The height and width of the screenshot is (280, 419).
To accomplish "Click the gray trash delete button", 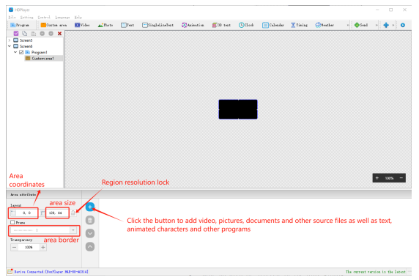I will [90, 220].
